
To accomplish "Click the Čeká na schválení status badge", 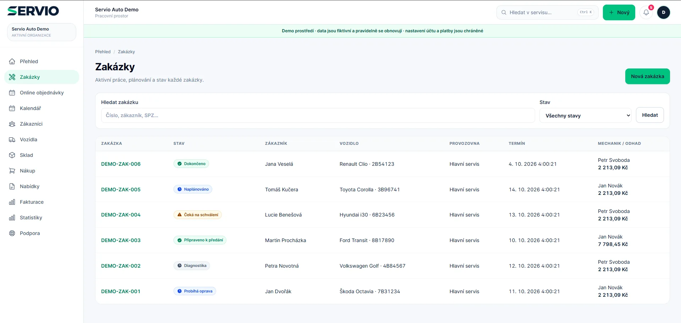I will 198,215.
